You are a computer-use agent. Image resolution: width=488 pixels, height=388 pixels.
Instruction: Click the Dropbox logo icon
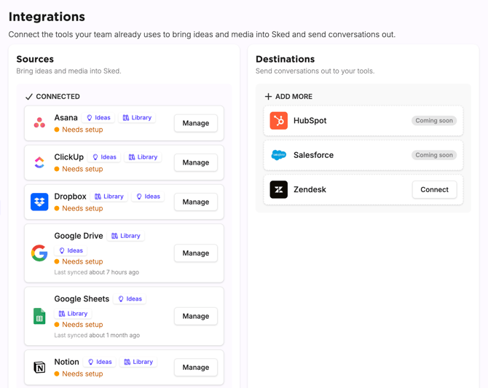tap(39, 202)
